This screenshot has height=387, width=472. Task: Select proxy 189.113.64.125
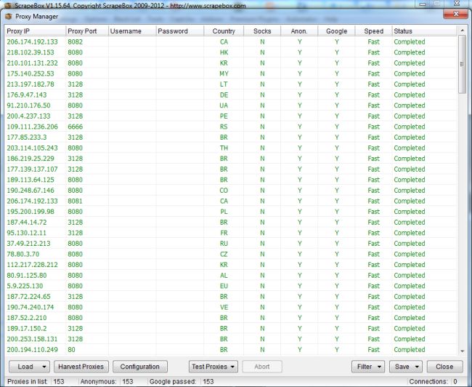[x=30, y=180]
